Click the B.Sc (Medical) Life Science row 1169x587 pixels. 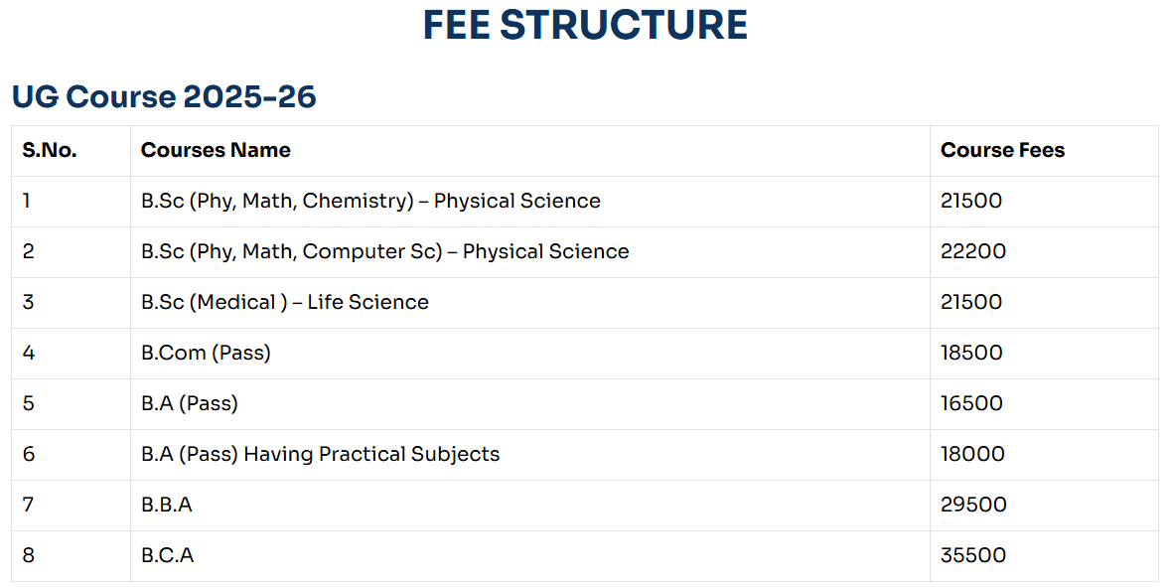pos(285,303)
